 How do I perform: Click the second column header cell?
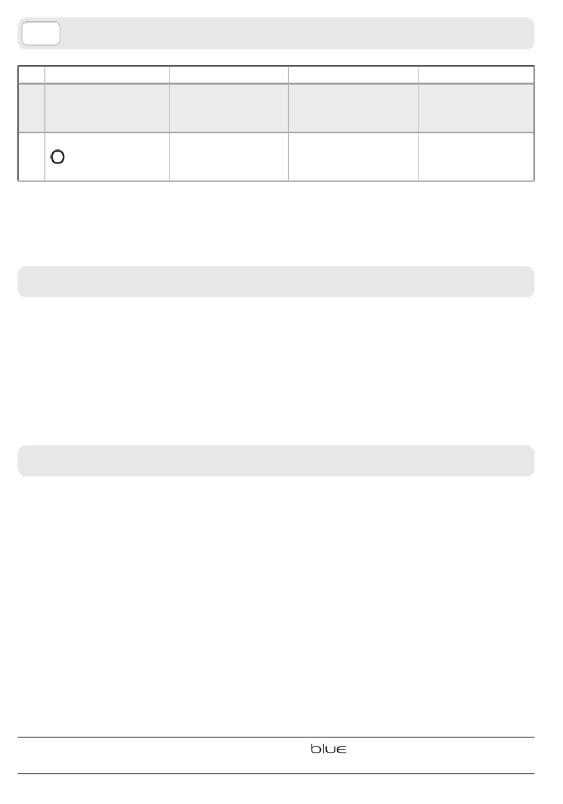107,75
